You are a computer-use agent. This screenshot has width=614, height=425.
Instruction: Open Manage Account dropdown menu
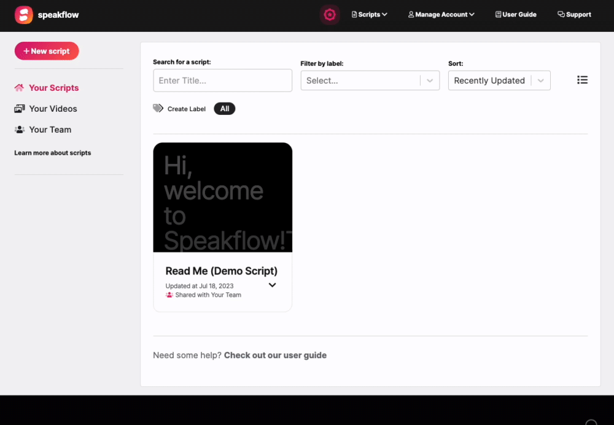point(441,15)
